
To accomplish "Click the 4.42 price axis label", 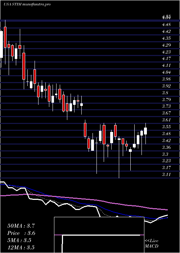I will 166,31.
